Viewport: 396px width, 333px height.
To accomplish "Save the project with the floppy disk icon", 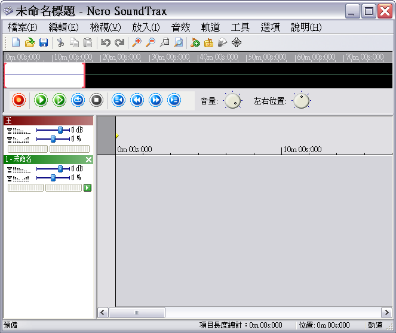I will [x=44, y=42].
